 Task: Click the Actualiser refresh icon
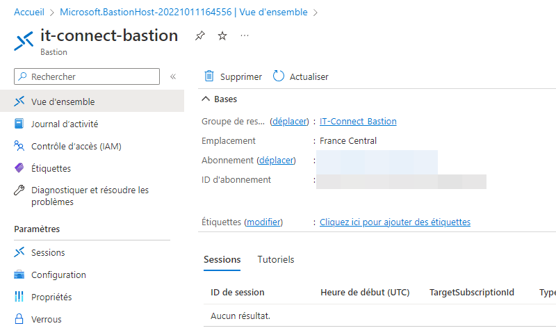pyautogui.click(x=279, y=76)
